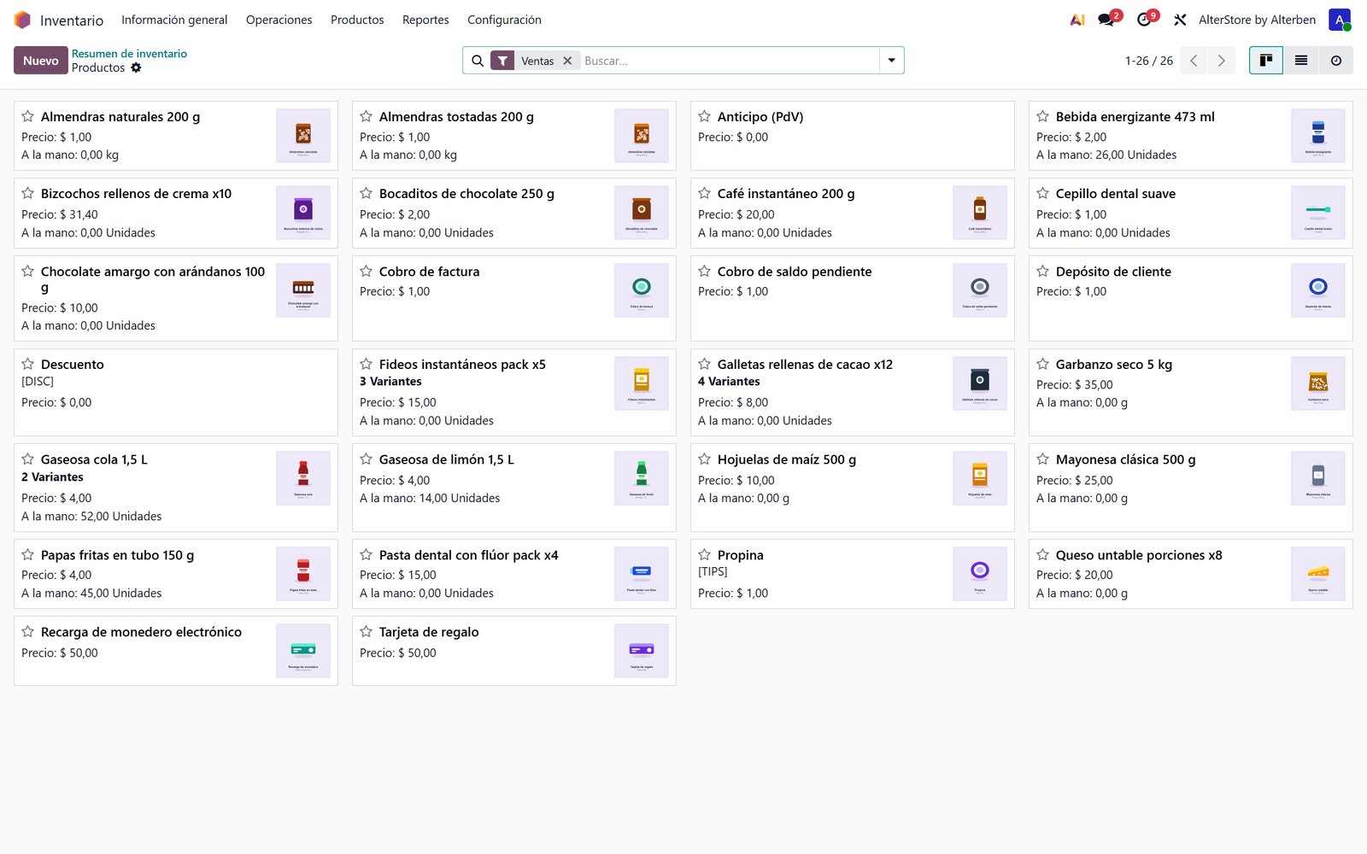Open the gear settings next to Productos
The height and width of the screenshot is (854, 1367).
click(136, 67)
